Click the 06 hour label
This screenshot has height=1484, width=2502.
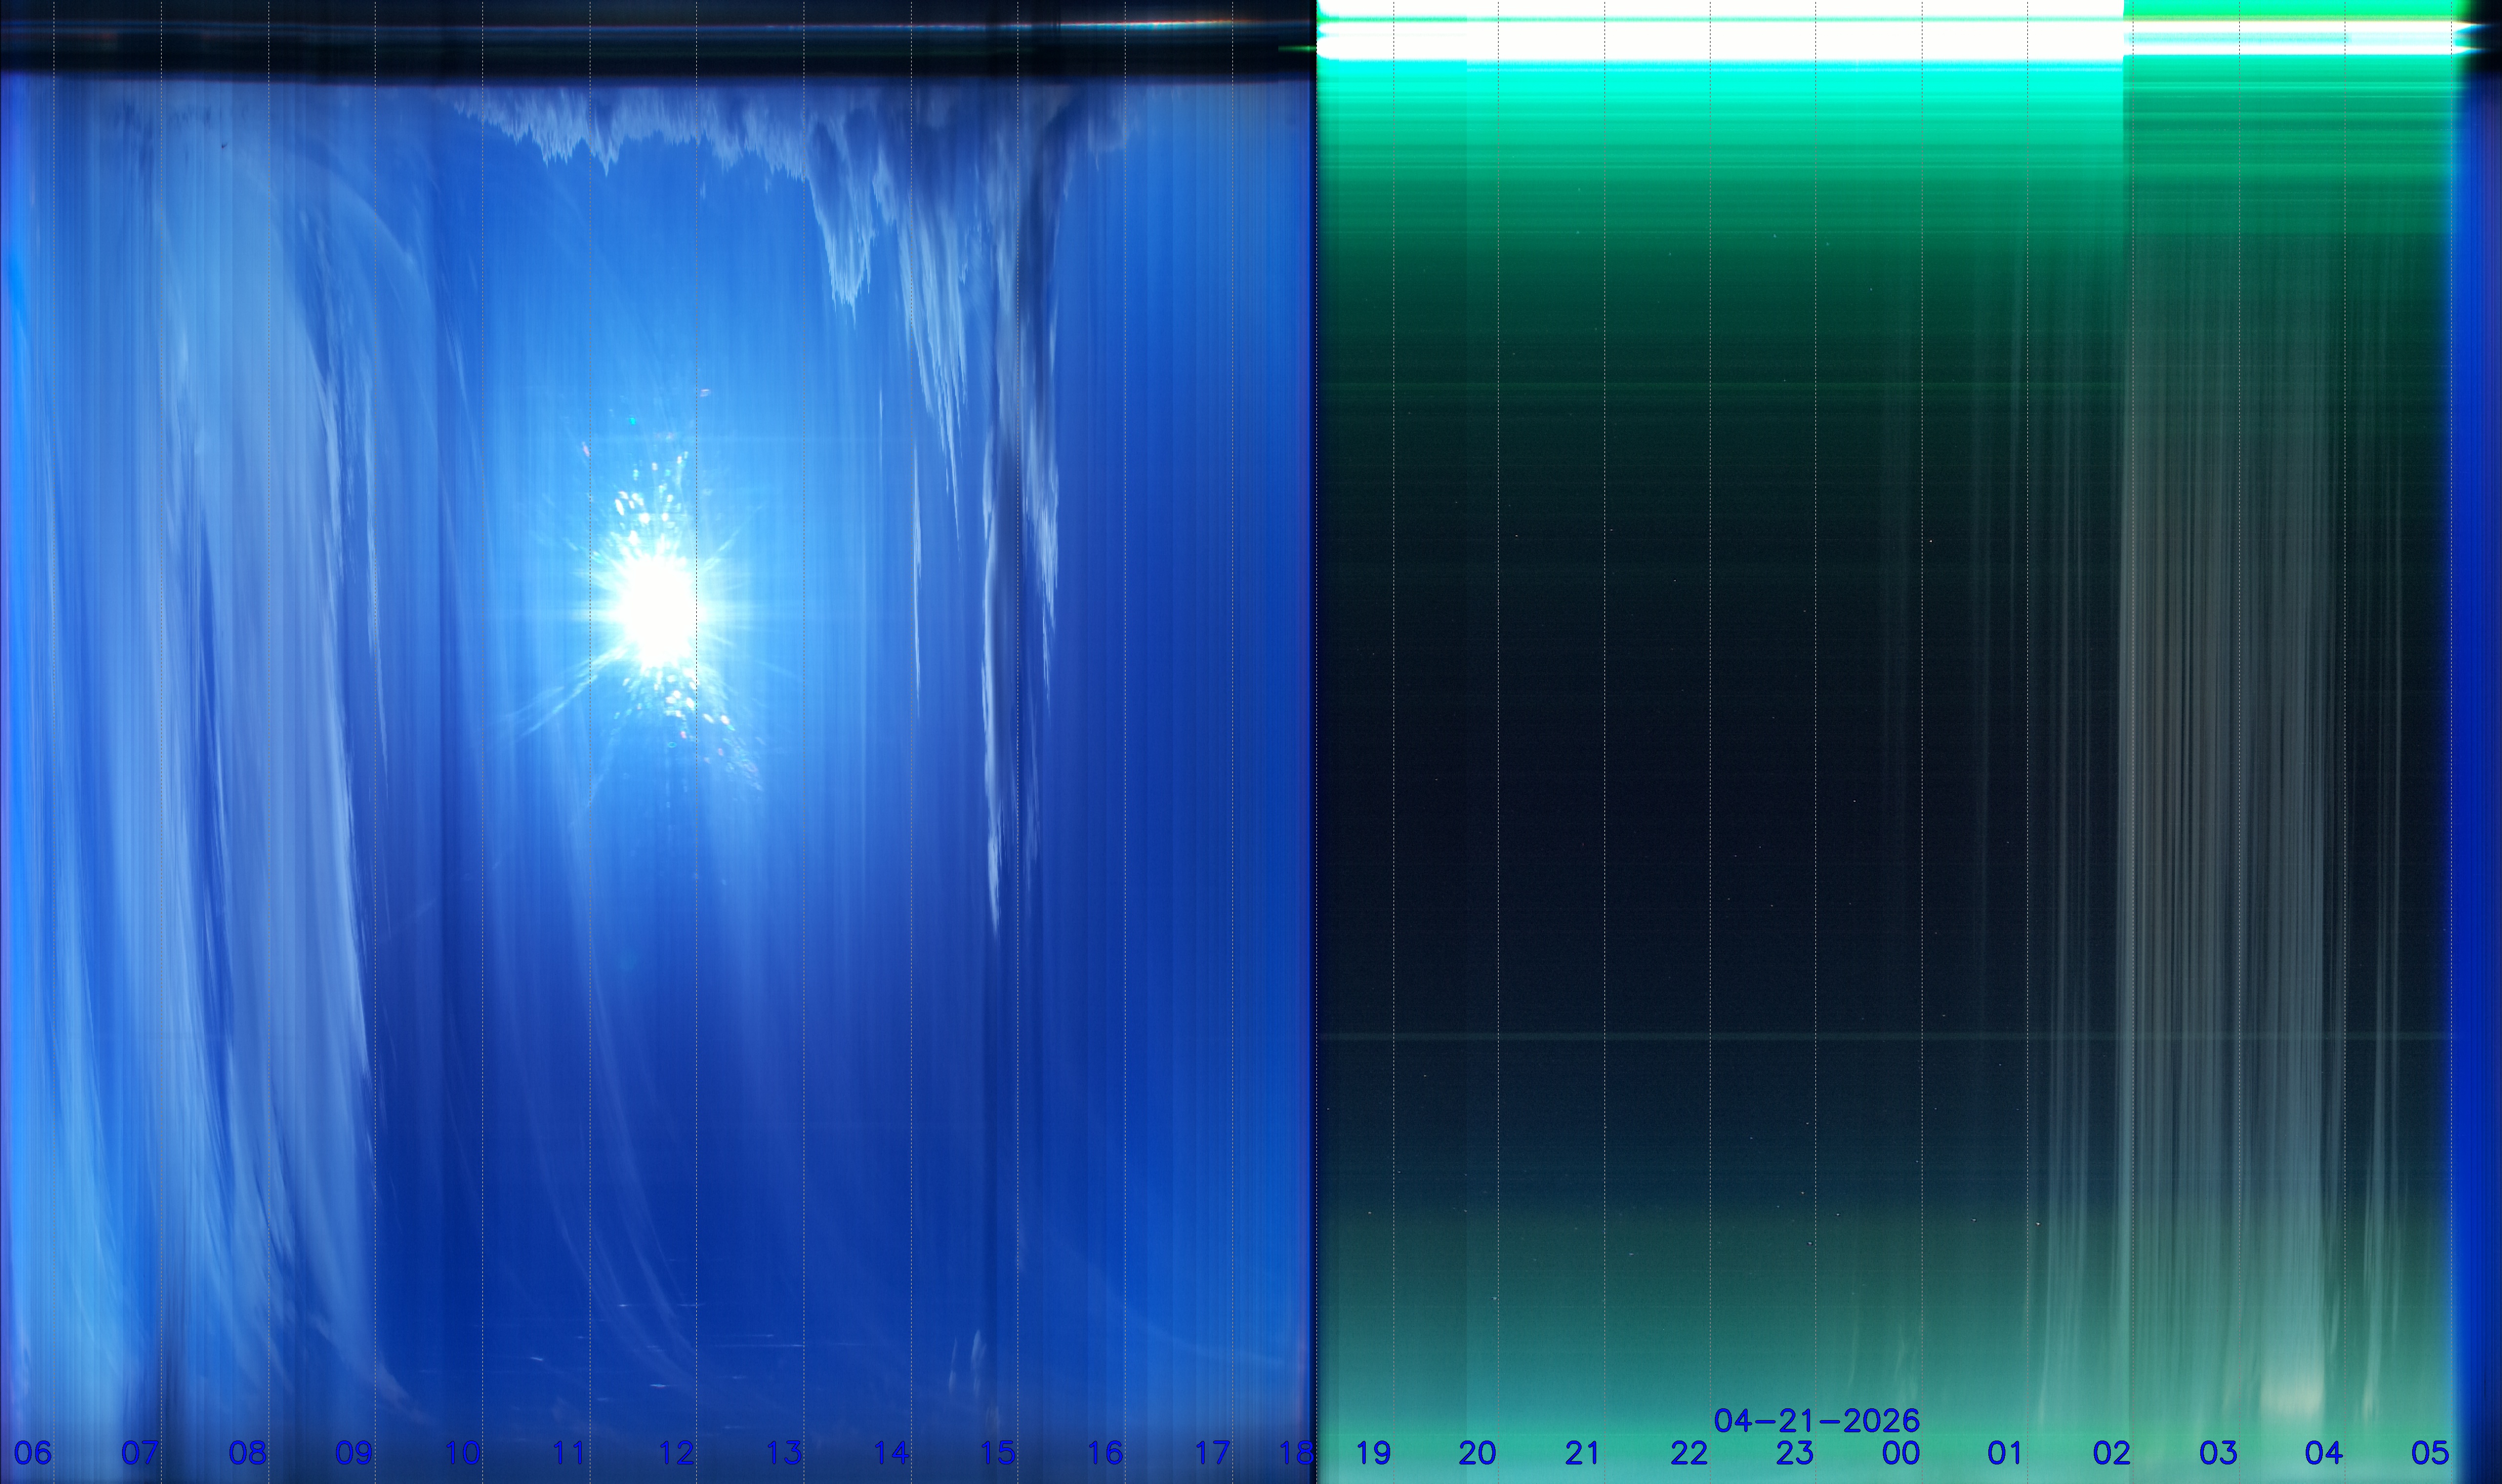(x=32, y=1452)
